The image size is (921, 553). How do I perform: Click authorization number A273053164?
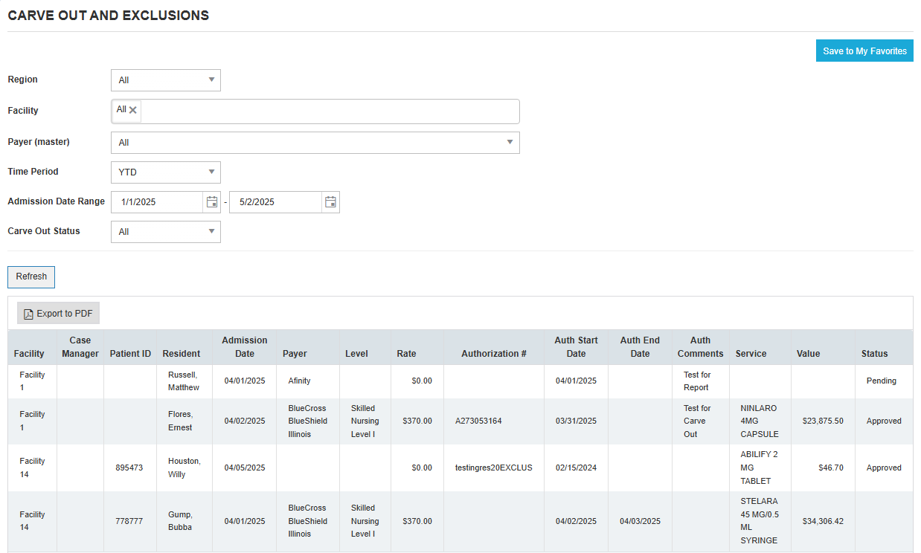tap(478, 421)
